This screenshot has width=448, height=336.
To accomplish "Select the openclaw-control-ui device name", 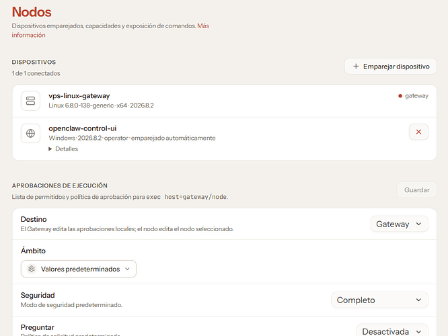I will coord(83,128).
